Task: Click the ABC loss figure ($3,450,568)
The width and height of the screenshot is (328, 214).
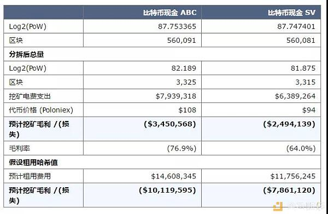Action: point(170,124)
